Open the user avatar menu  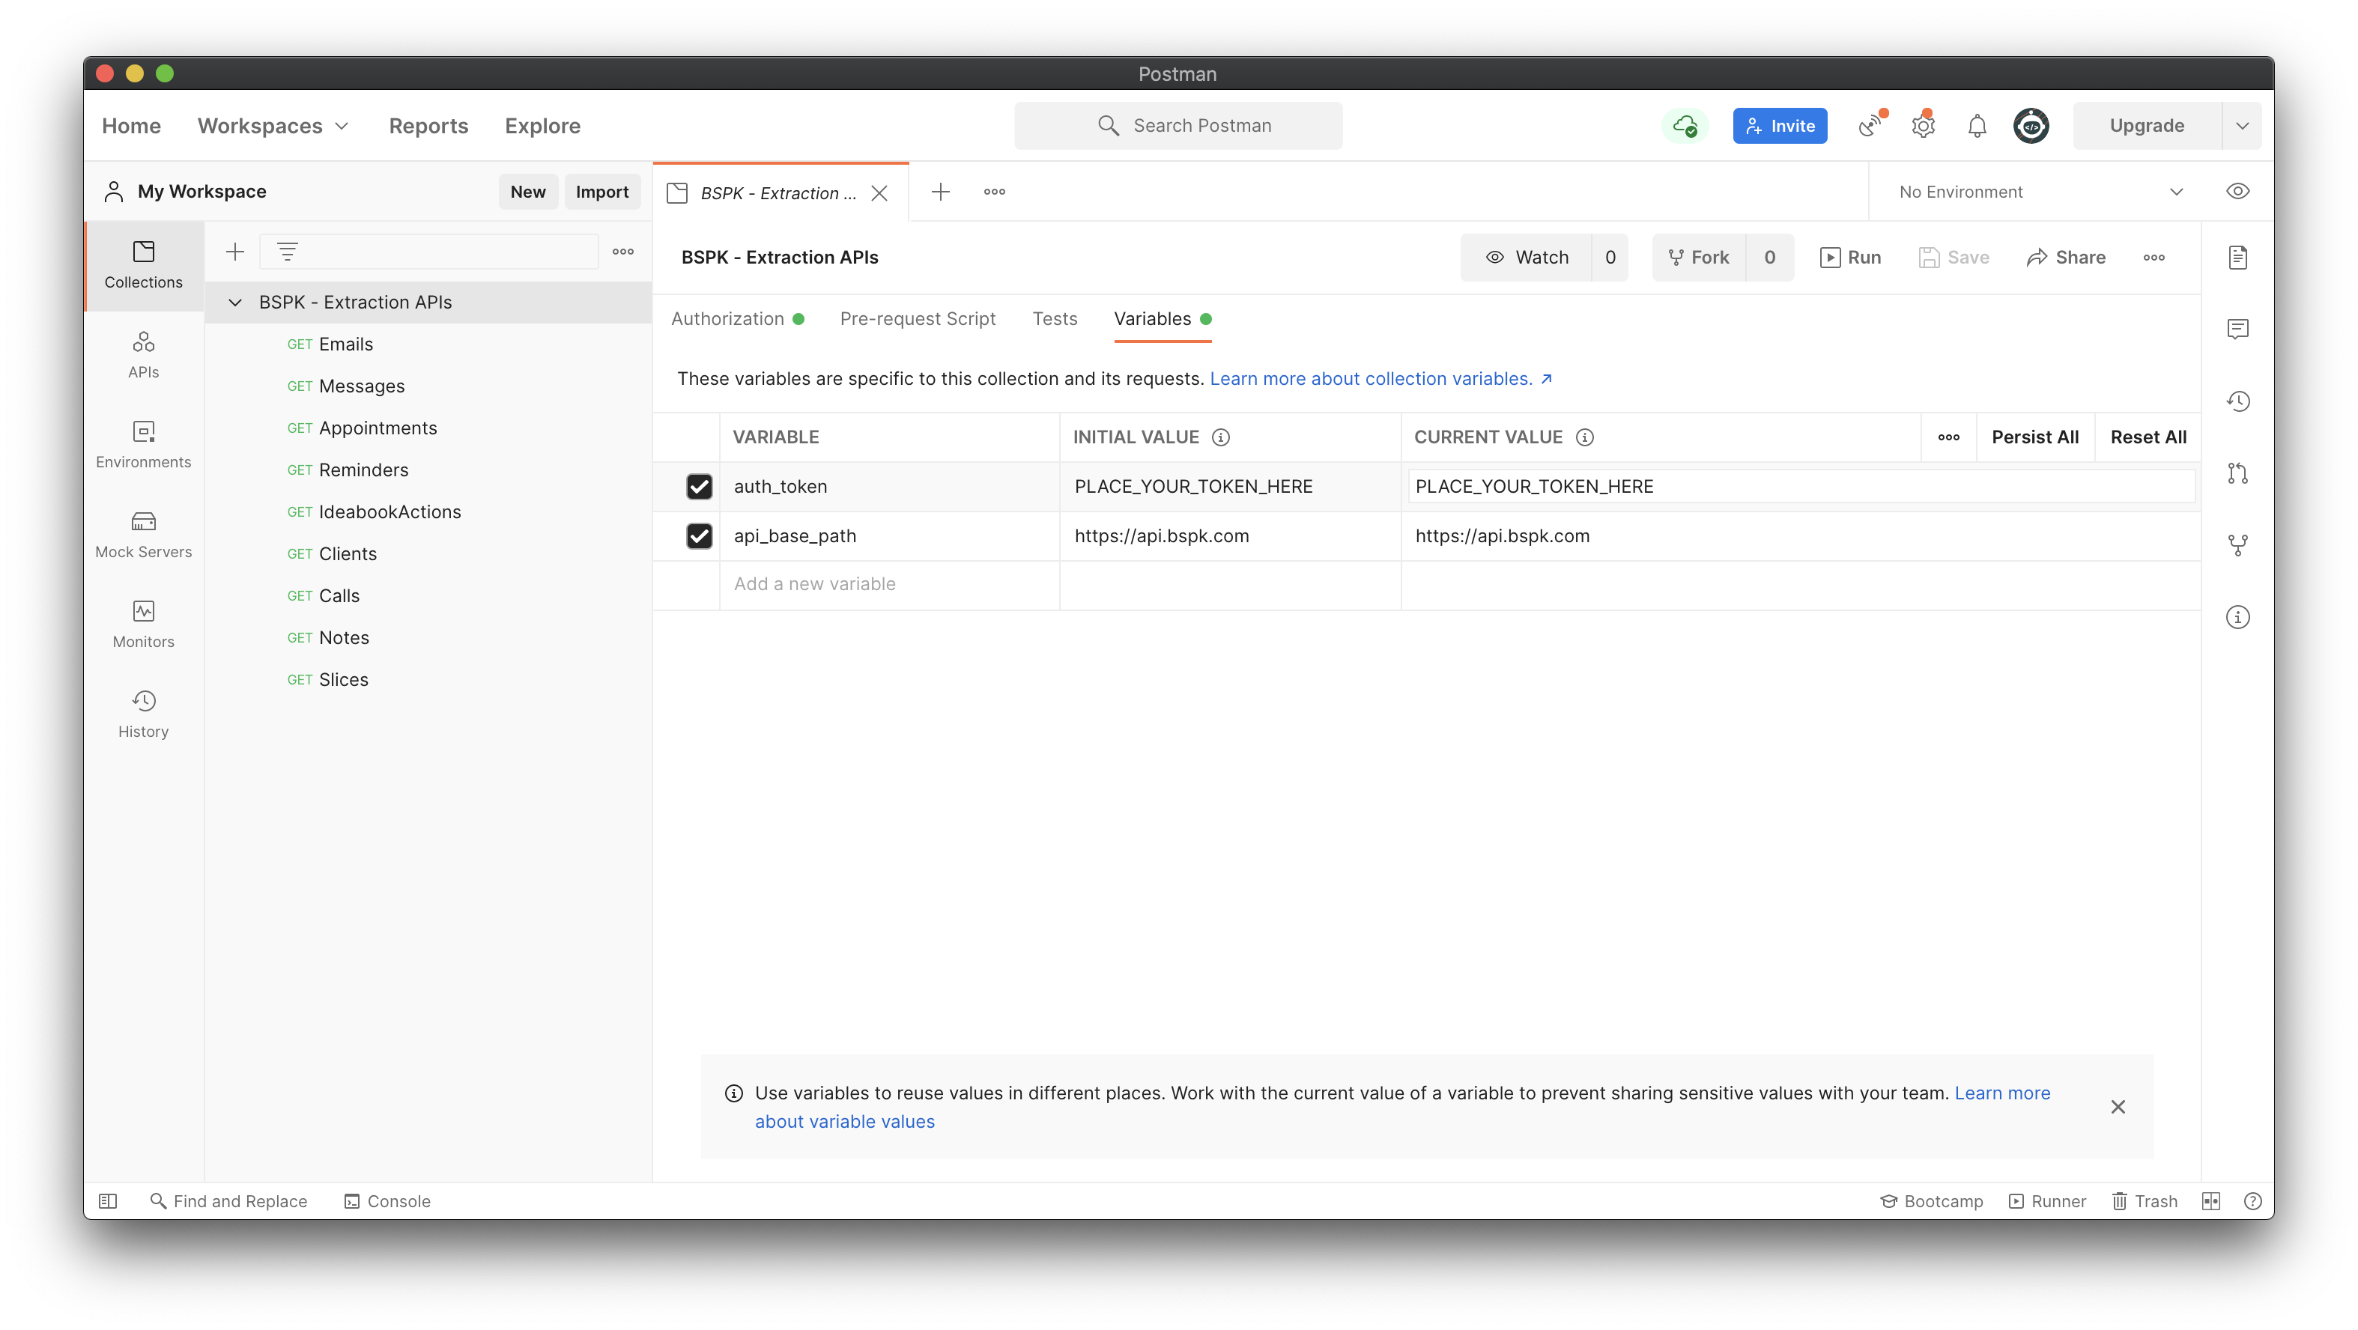[x=2031, y=125]
